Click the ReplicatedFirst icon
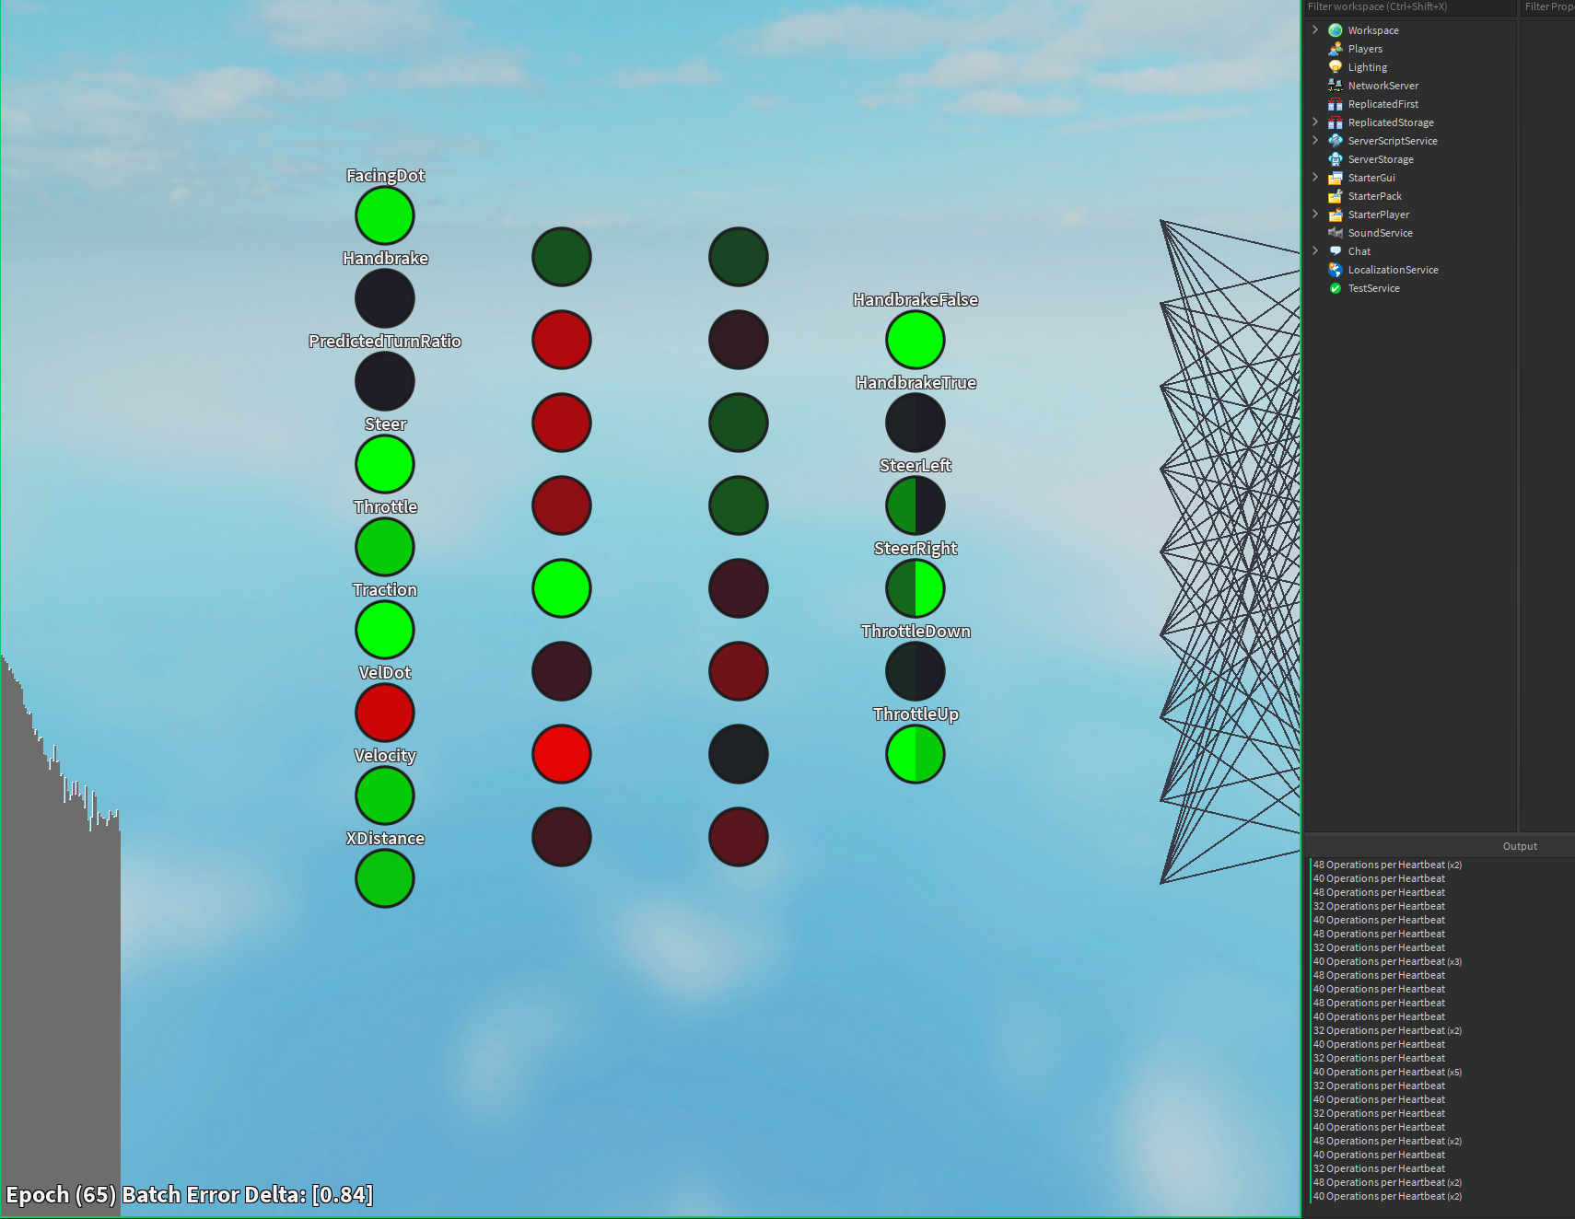Screen dimensions: 1575x1219 1335,104
